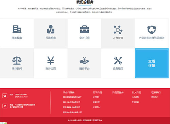
Task: Open the 业务拓展 briefcase icon
Action: [84, 29]
